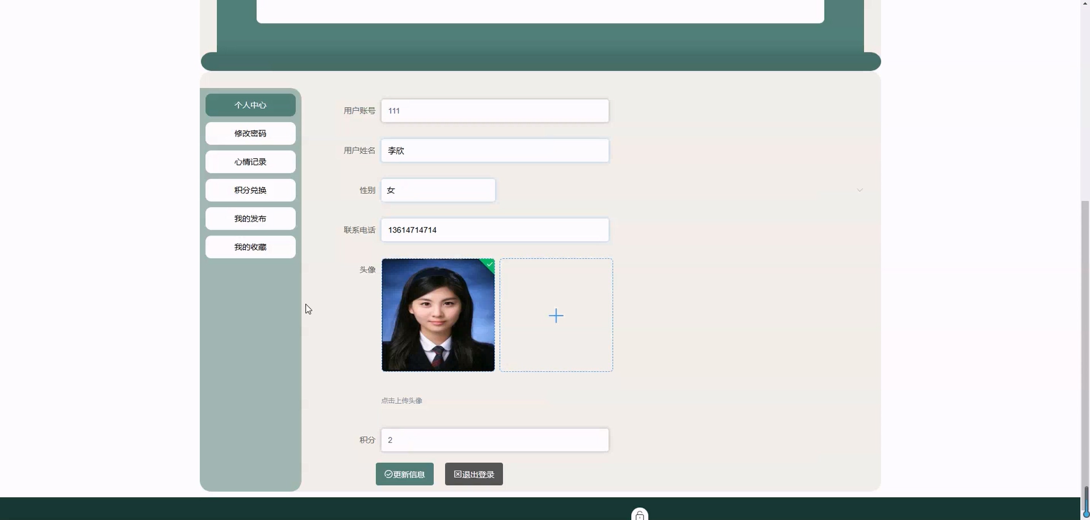Viewport: 1090px width, 520px height.
Task: Go to 修改密码 in sidebar
Action: (250, 133)
